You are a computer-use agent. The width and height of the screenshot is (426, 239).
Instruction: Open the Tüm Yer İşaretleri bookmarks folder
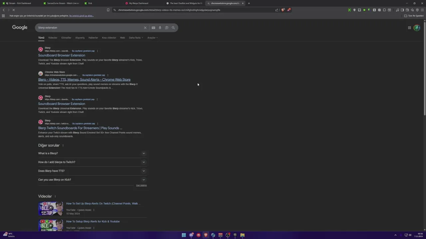(414, 16)
